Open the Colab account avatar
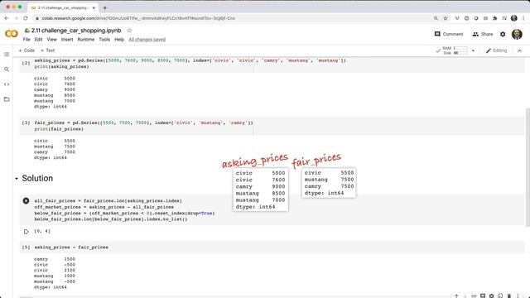This screenshot has height=298, width=530. click(517, 34)
